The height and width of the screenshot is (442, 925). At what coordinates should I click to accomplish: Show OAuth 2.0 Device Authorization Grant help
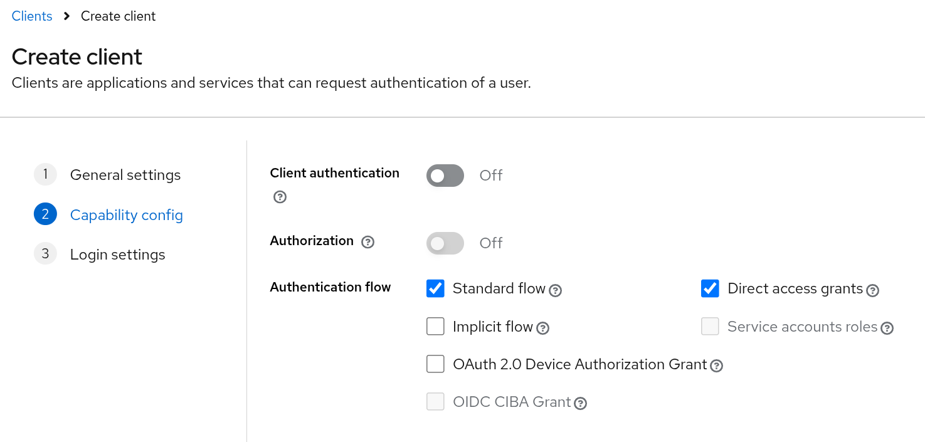click(x=717, y=366)
